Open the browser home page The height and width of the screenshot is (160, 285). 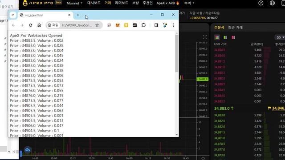pyautogui.click(x=39, y=25)
